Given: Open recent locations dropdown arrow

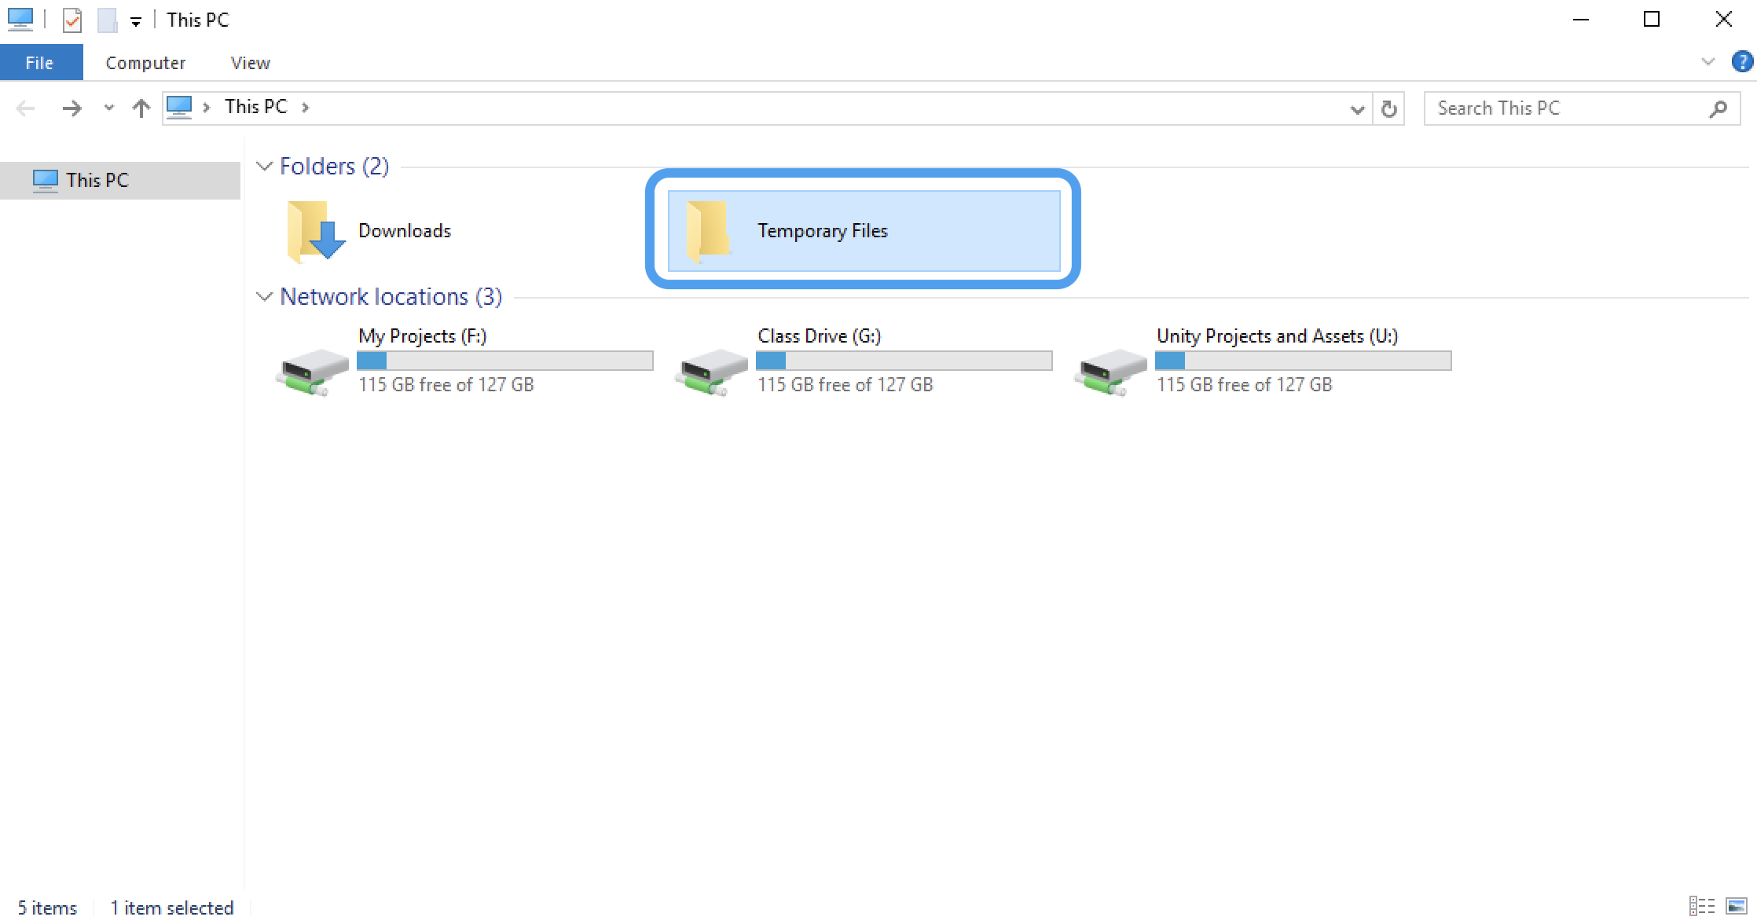Looking at the screenshot, I should click(x=109, y=108).
